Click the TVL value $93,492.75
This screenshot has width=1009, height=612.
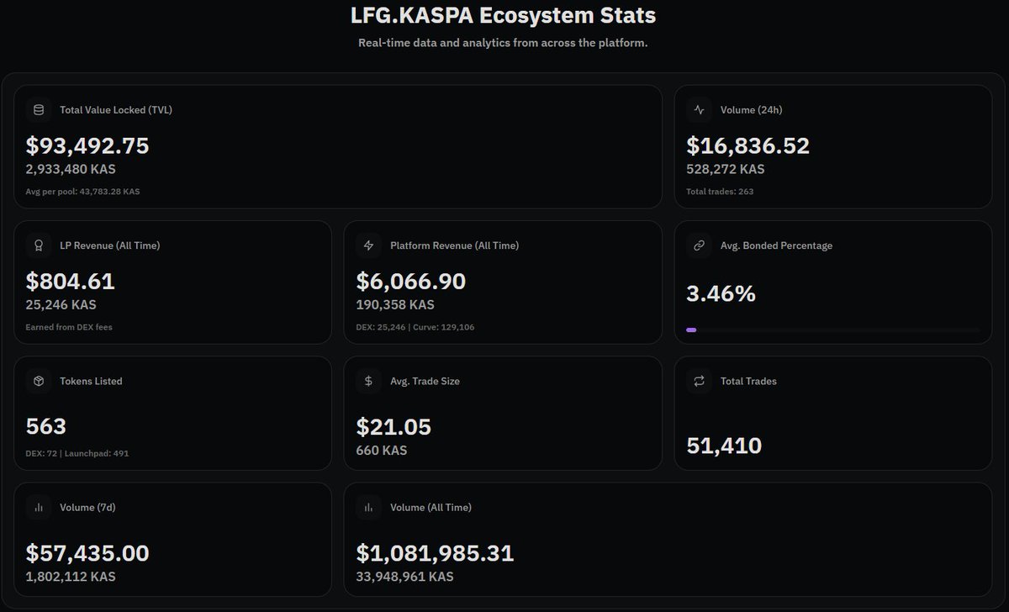(87, 146)
